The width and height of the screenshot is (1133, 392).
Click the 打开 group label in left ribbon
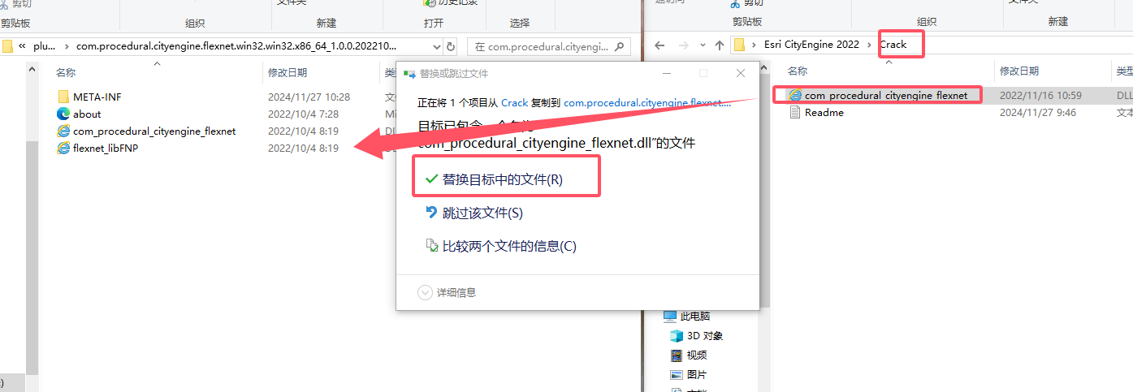434,24
